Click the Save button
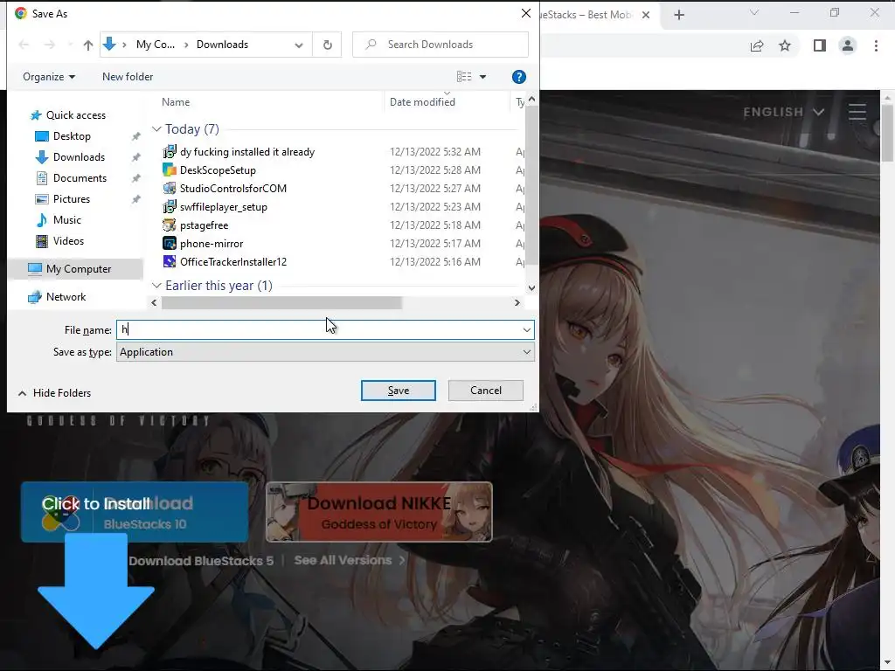 398,391
